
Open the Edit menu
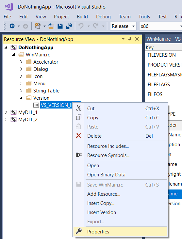[24, 17]
